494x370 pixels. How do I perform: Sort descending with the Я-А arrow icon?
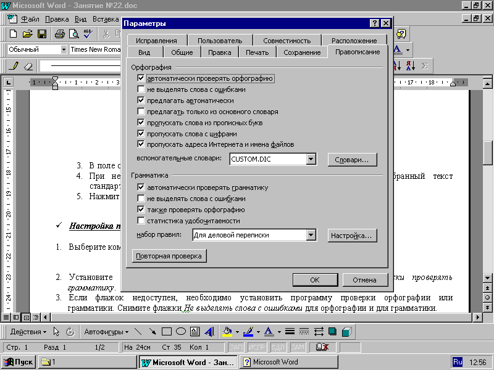click(x=411, y=66)
